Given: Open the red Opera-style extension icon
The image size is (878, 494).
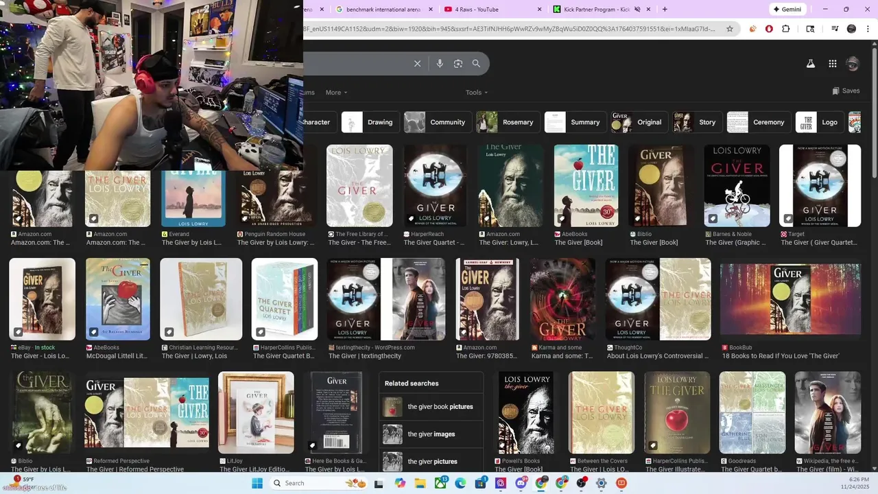Looking at the screenshot, I should click(769, 29).
